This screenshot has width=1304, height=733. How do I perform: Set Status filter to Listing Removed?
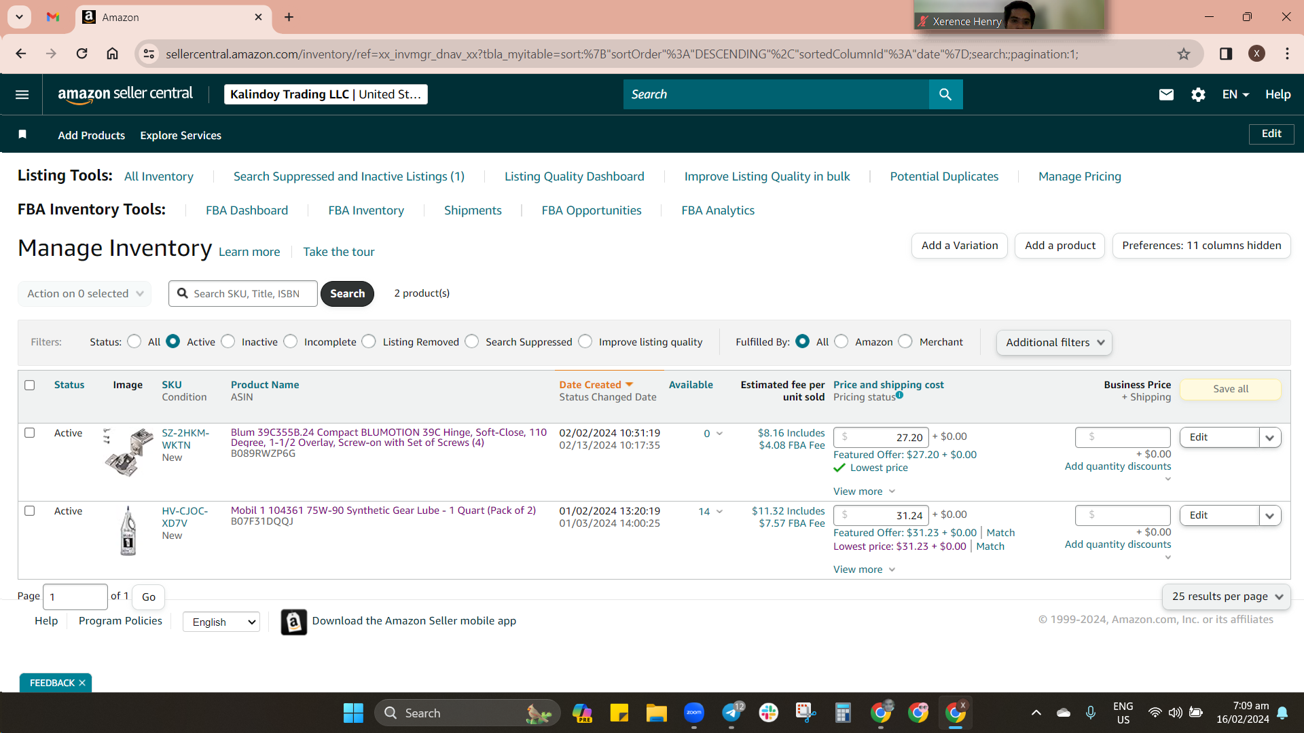(x=369, y=341)
